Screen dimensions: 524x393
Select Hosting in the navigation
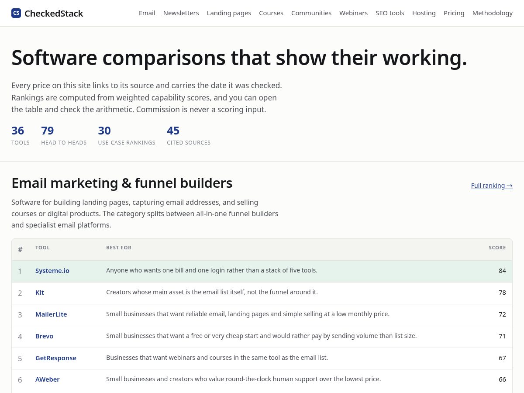coord(424,13)
